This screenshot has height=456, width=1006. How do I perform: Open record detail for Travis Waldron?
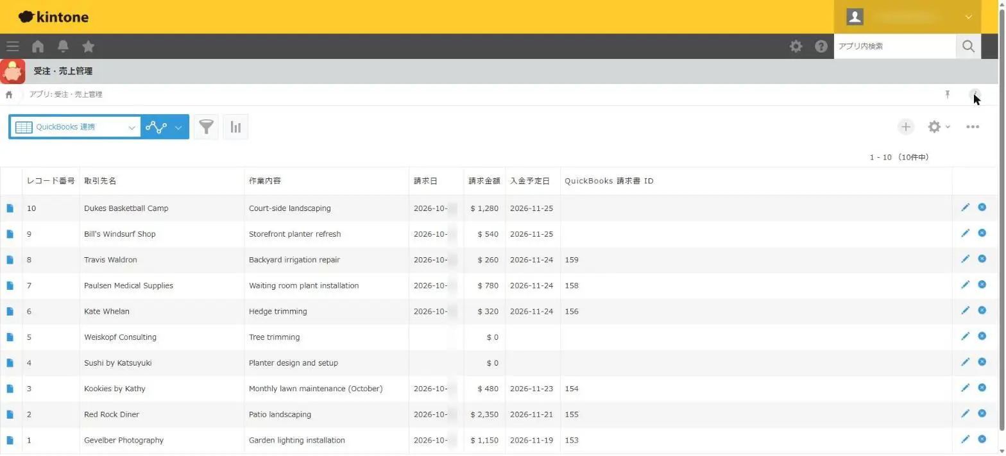click(x=10, y=260)
